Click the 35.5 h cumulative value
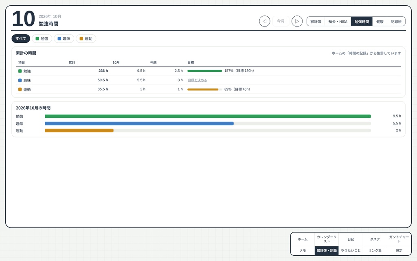This screenshot has height=261, width=417. [x=103, y=89]
